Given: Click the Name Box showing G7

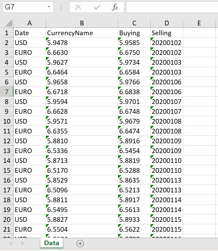Looking at the screenshot, I should tap(24, 7).
